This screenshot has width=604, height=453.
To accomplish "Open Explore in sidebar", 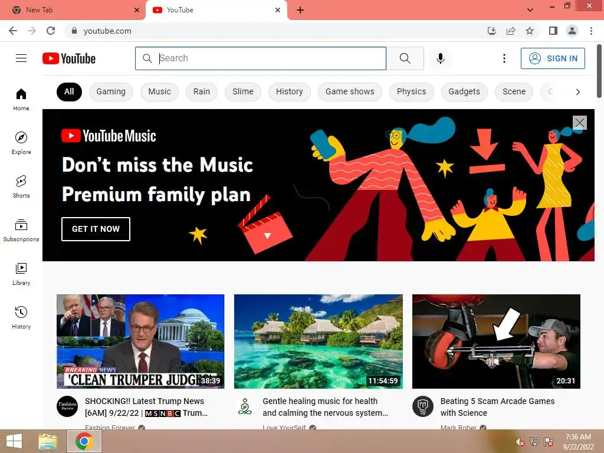I will (x=21, y=143).
